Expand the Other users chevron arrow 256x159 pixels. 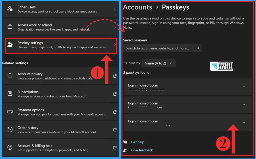pos(115,9)
